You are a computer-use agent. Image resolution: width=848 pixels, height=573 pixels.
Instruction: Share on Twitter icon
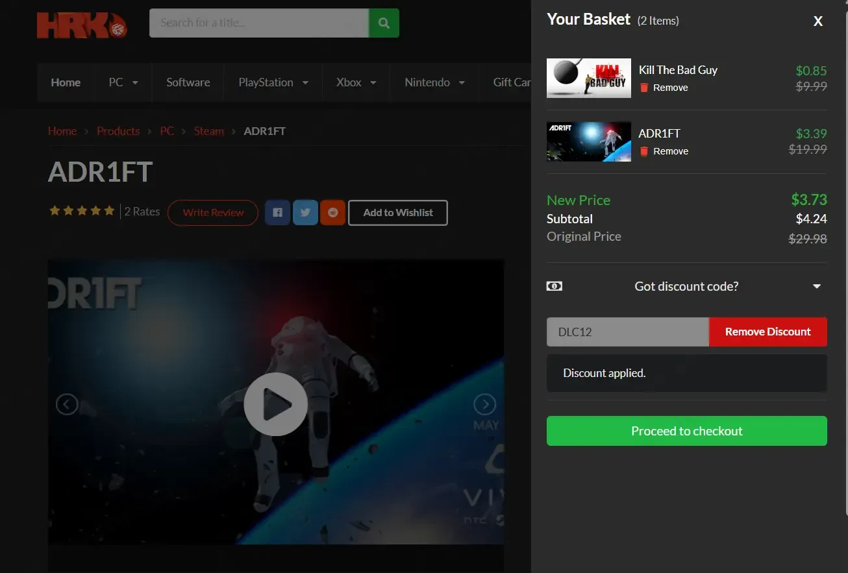[x=305, y=213]
